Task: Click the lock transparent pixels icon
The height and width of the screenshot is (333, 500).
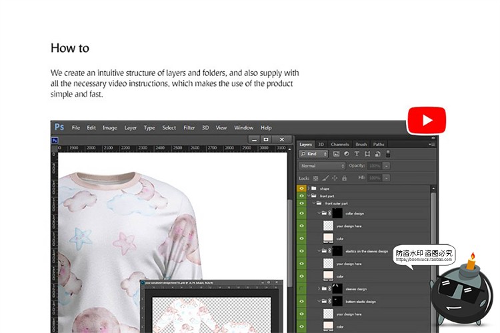Action: [x=316, y=178]
